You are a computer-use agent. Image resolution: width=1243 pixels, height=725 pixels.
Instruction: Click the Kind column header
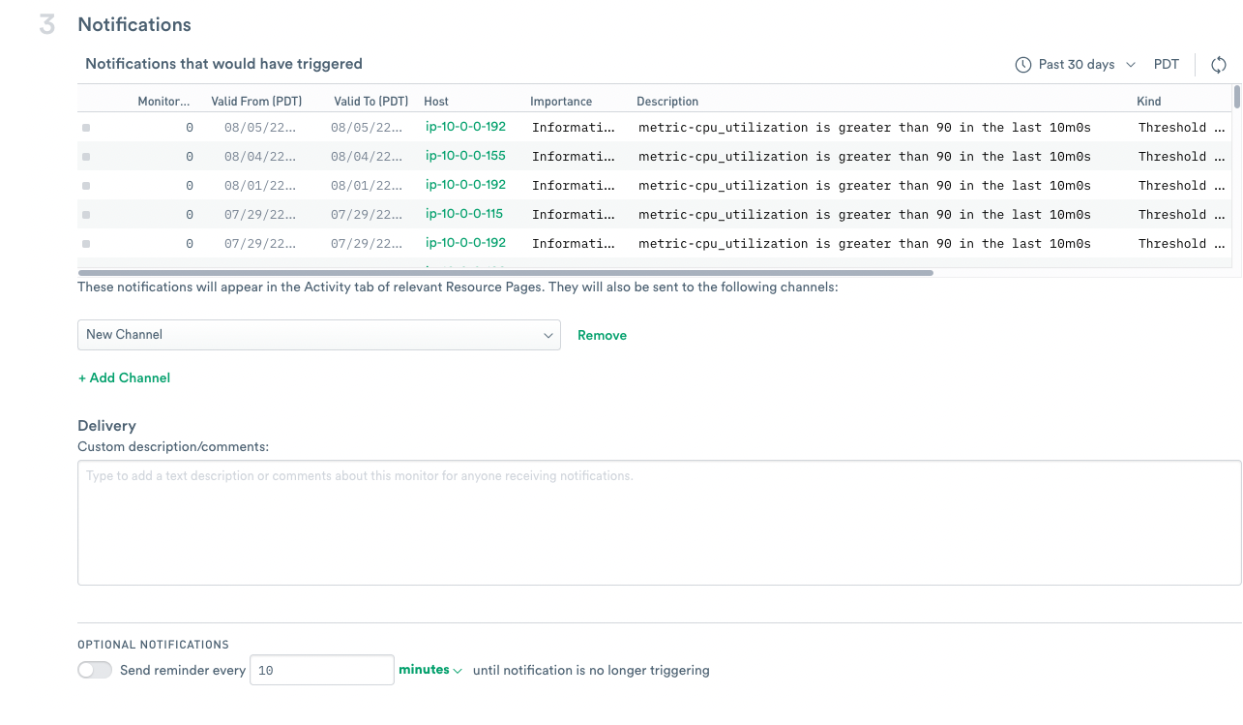[x=1149, y=101]
